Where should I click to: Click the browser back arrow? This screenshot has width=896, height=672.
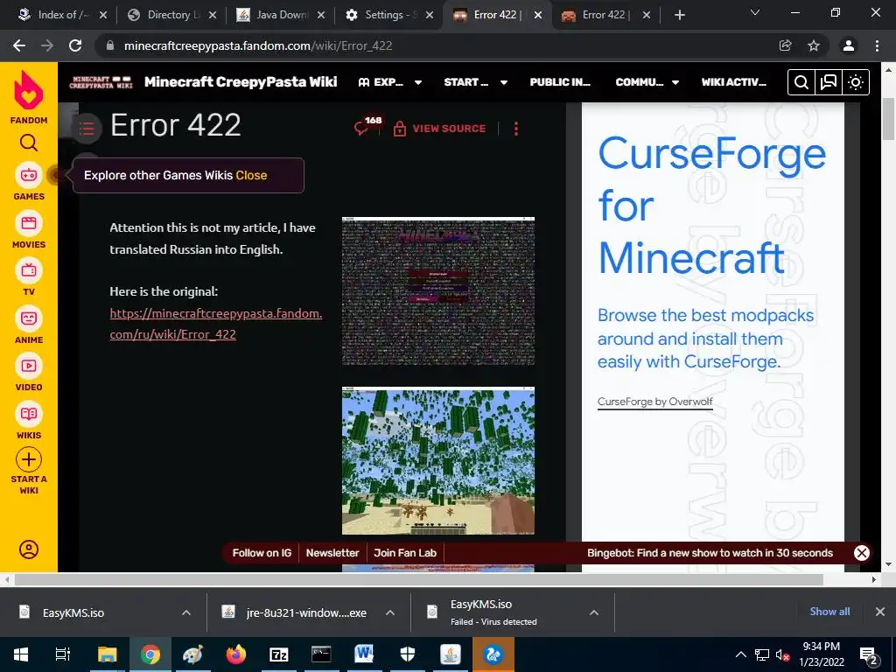tap(19, 45)
